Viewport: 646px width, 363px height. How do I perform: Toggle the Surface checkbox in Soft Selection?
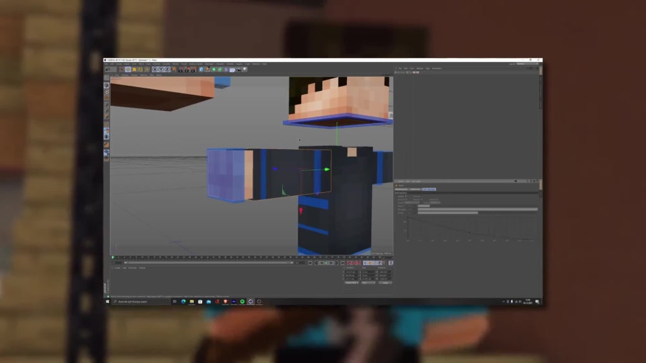pos(406,199)
